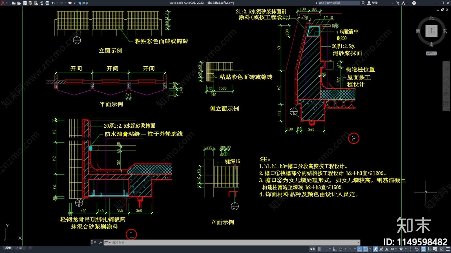Open the AutoCAD application menu logo
Image resolution: width=451 pixels, height=253 pixels.
click(3, 3)
